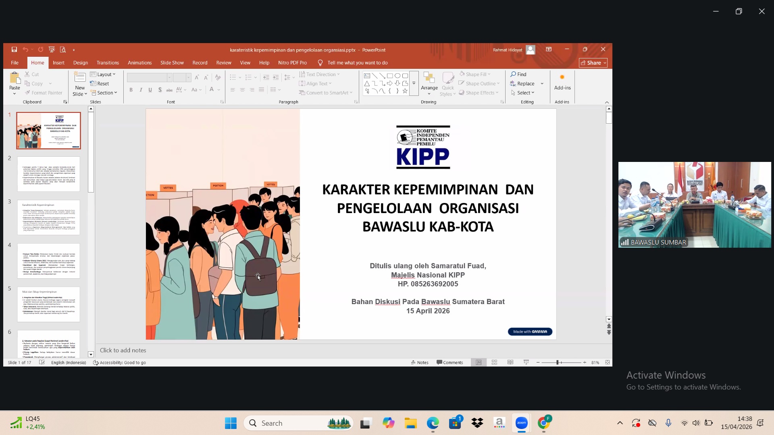The width and height of the screenshot is (774, 435).
Task: Click the Save icon in quick access toolbar
Action: coord(14,50)
